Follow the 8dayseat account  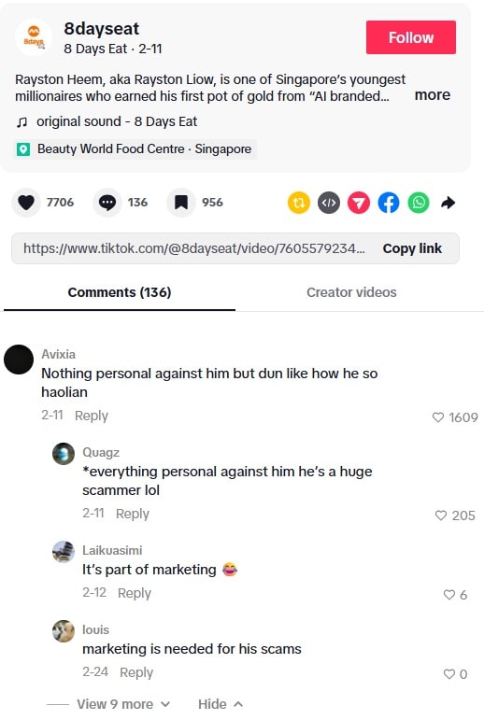tap(411, 37)
